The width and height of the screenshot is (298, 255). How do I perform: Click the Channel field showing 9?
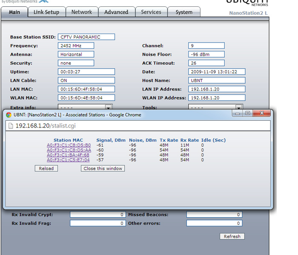coord(206,46)
